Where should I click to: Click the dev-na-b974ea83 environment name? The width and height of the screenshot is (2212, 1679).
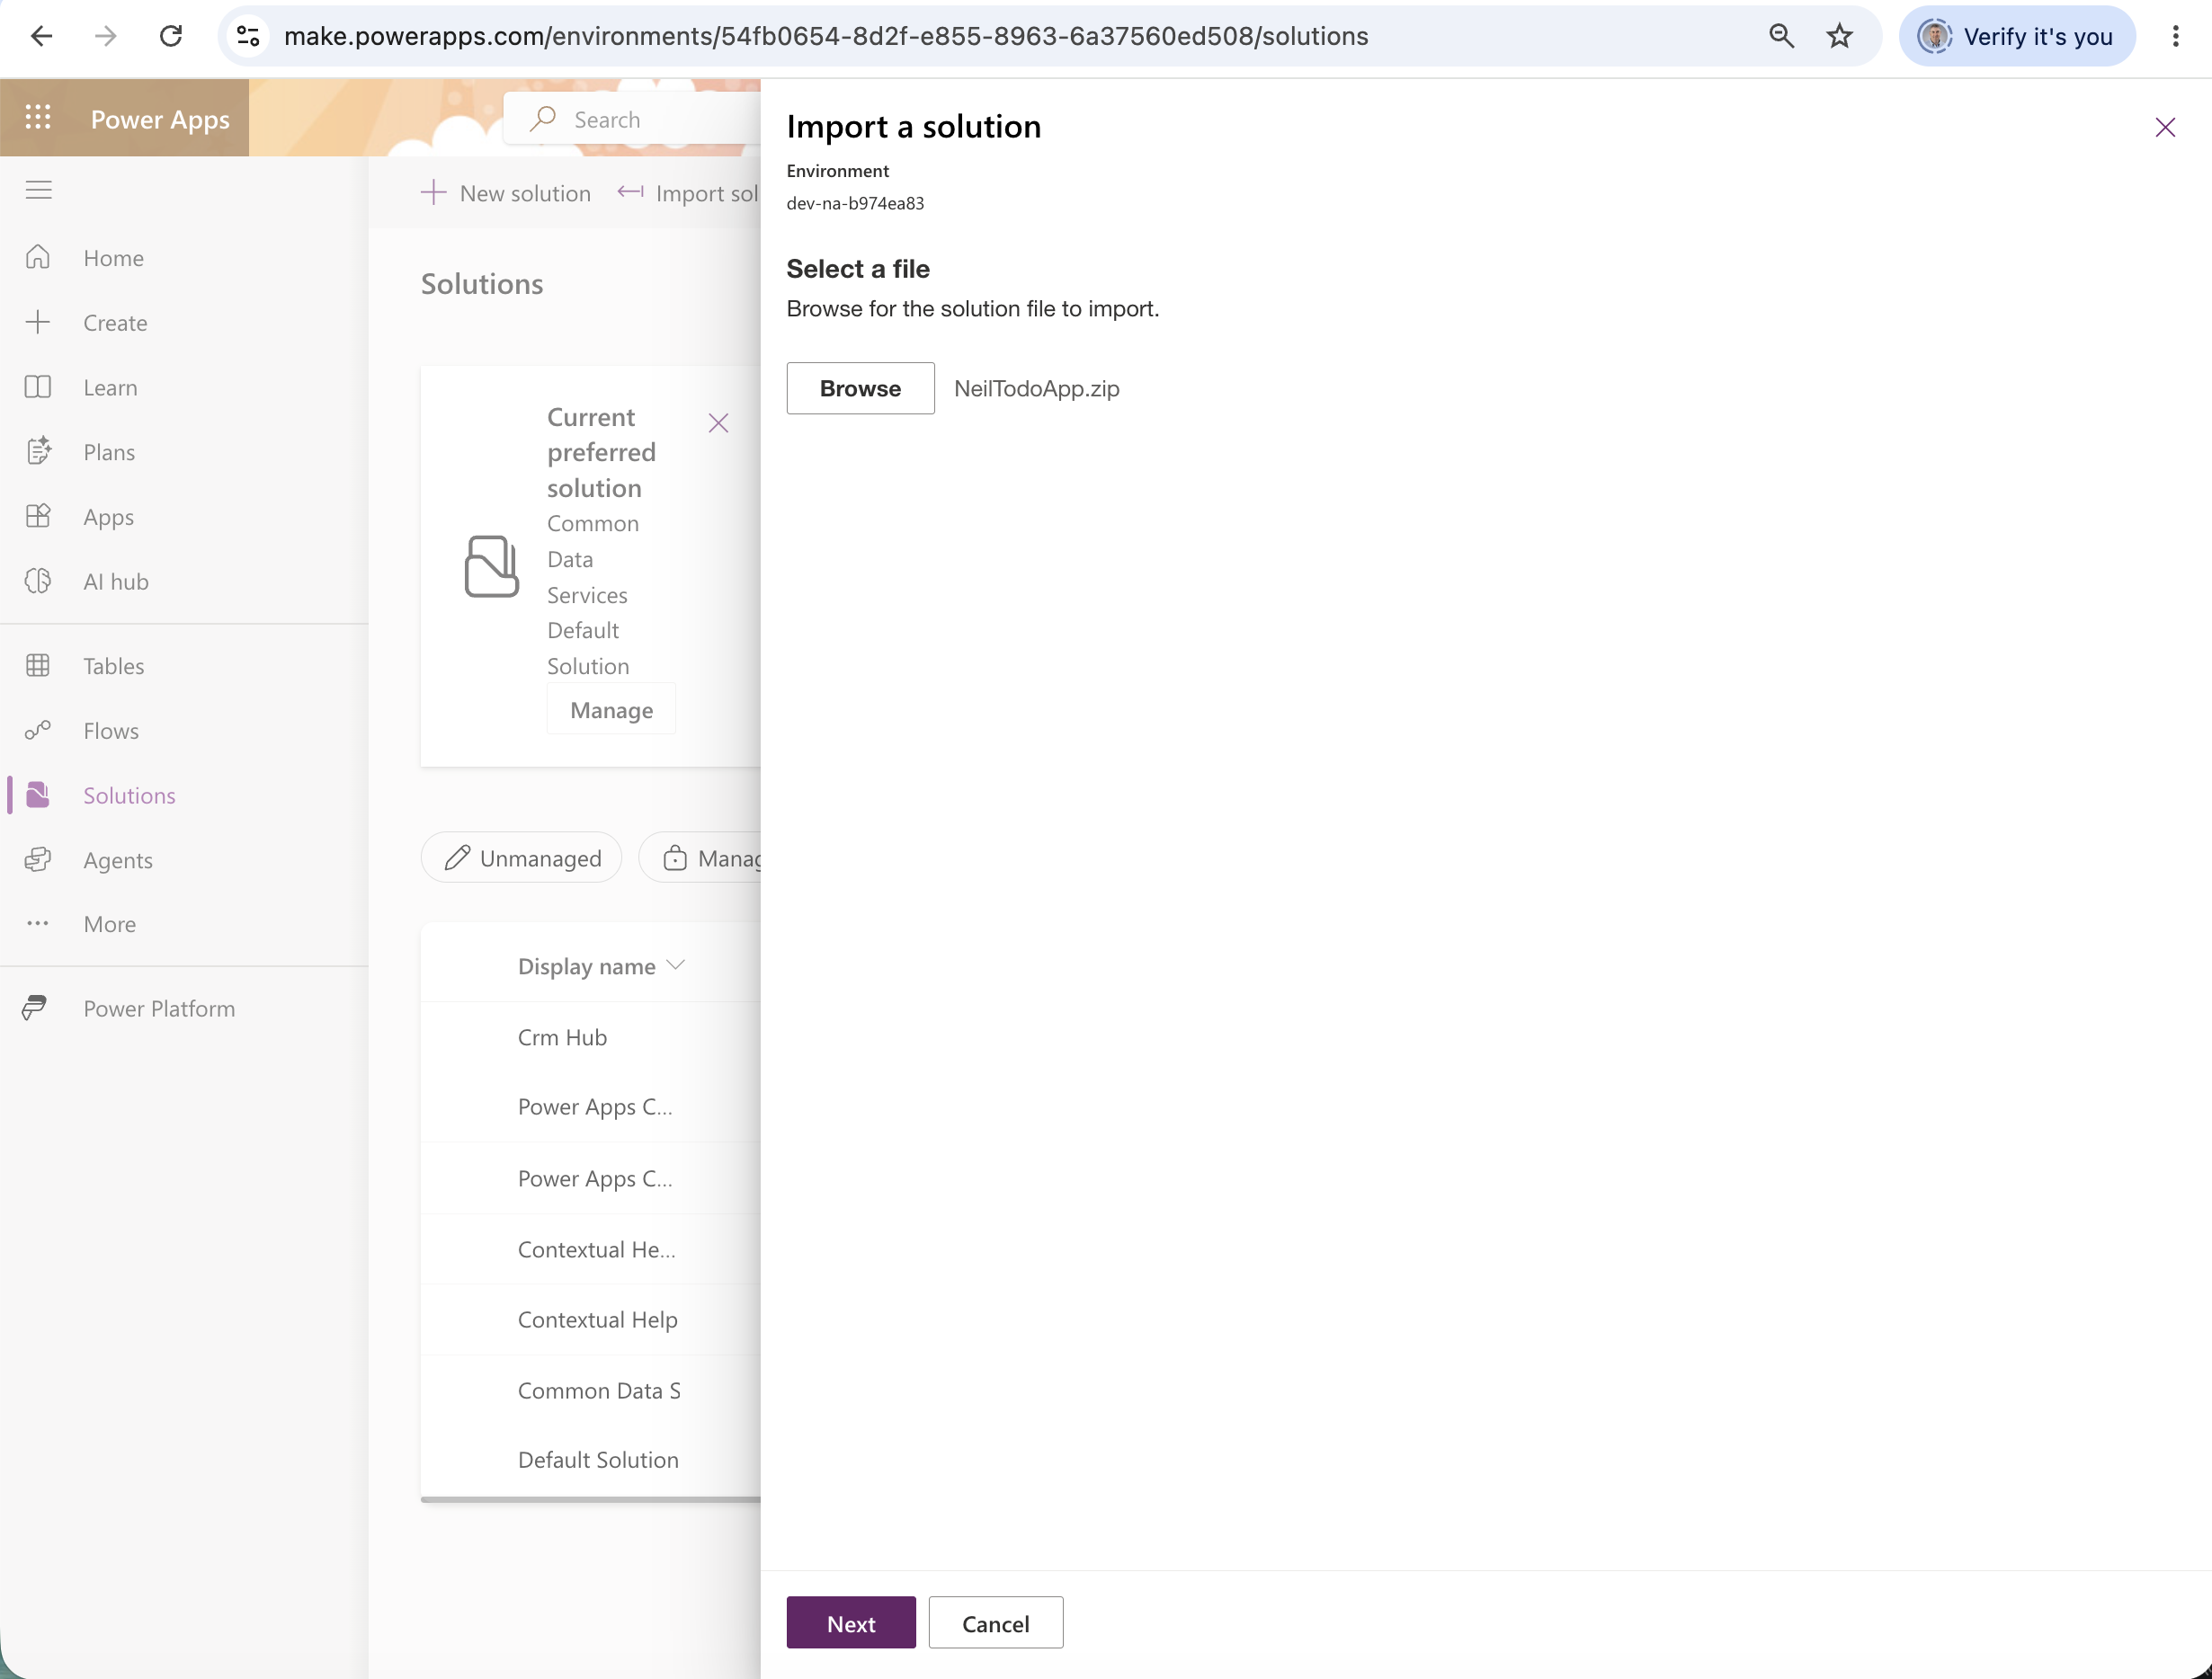click(855, 203)
